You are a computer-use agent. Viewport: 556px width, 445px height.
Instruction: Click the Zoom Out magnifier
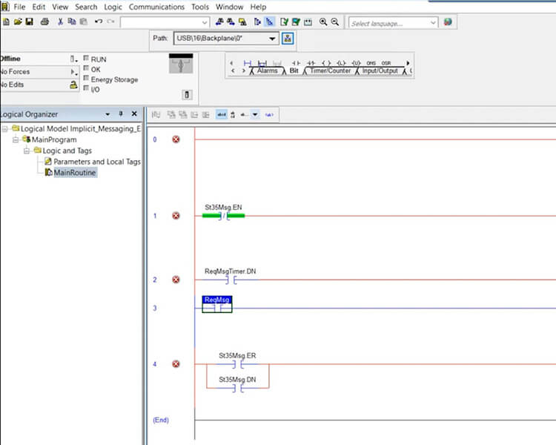point(335,22)
